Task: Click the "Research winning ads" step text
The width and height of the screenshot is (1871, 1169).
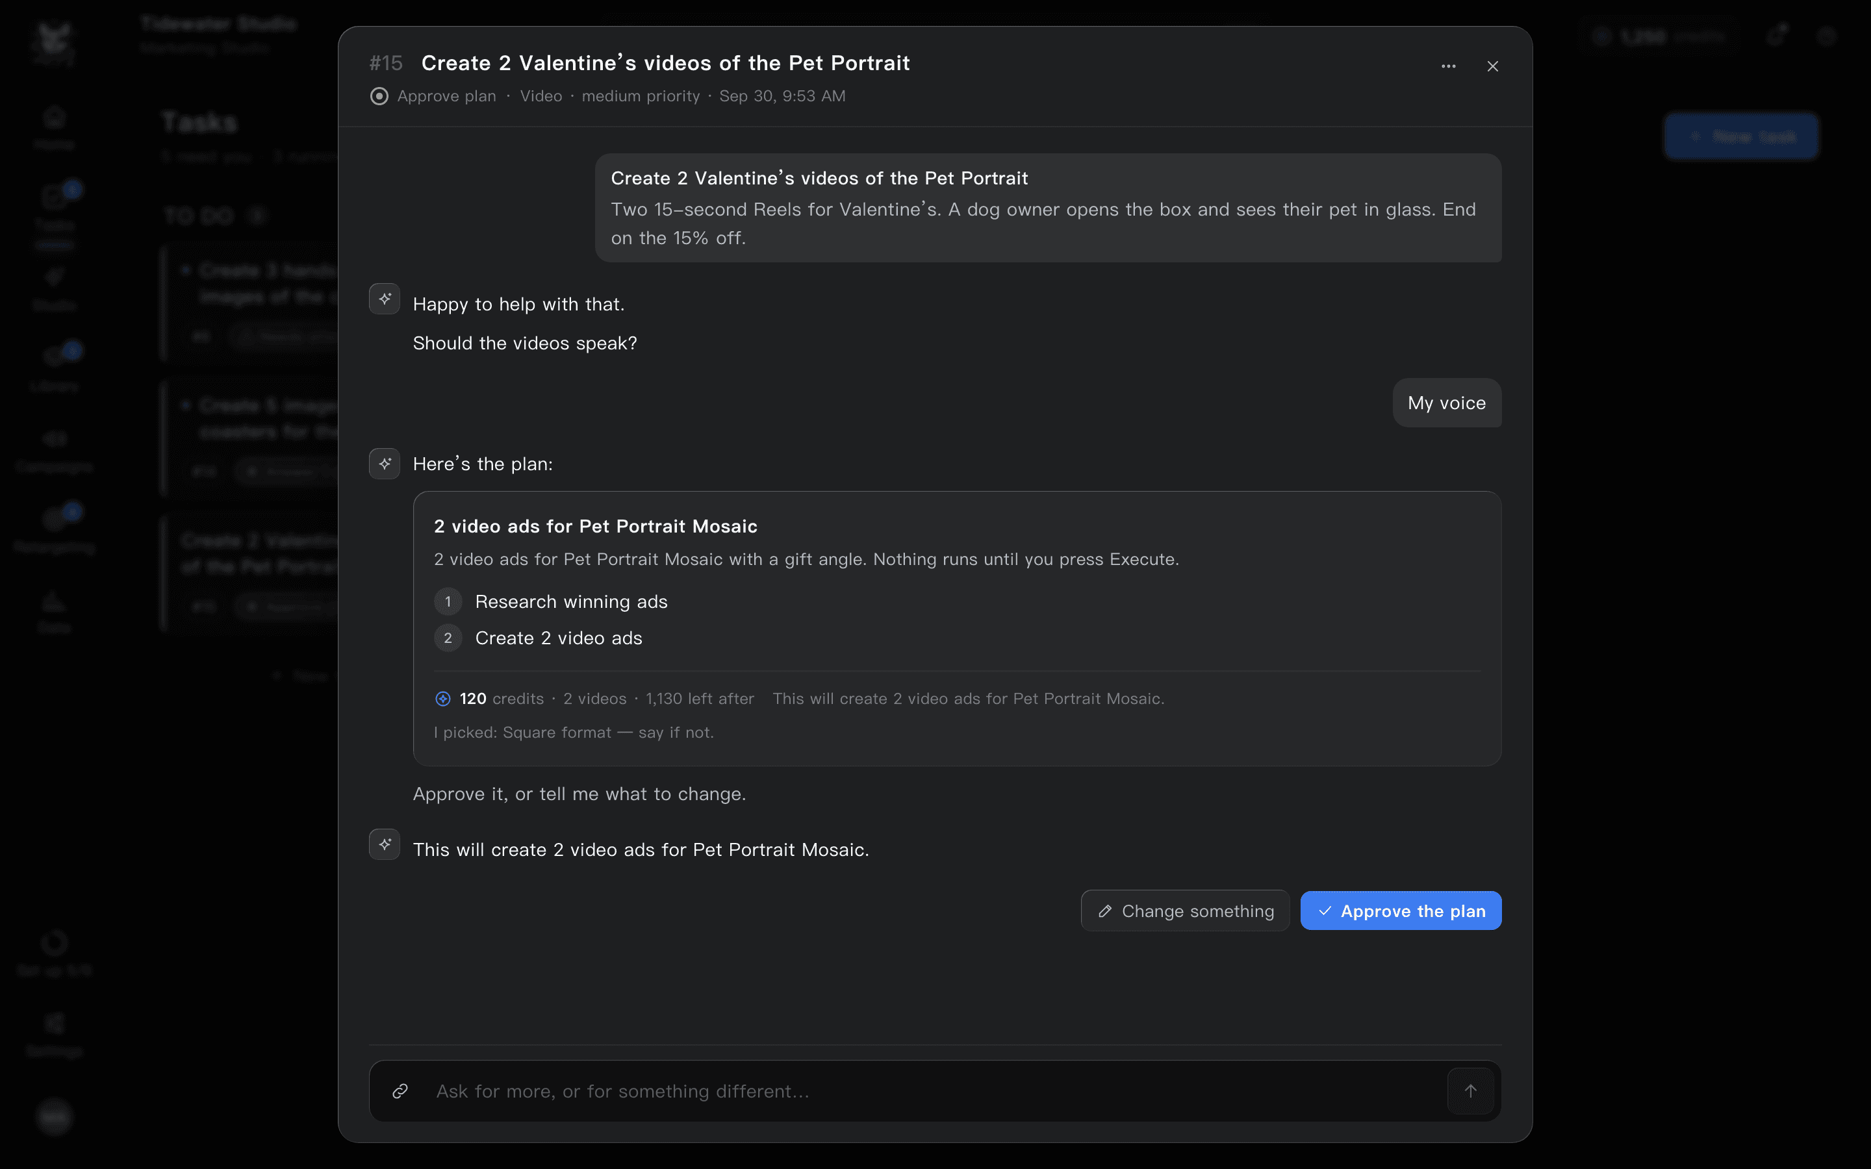Action: pos(571,601)
